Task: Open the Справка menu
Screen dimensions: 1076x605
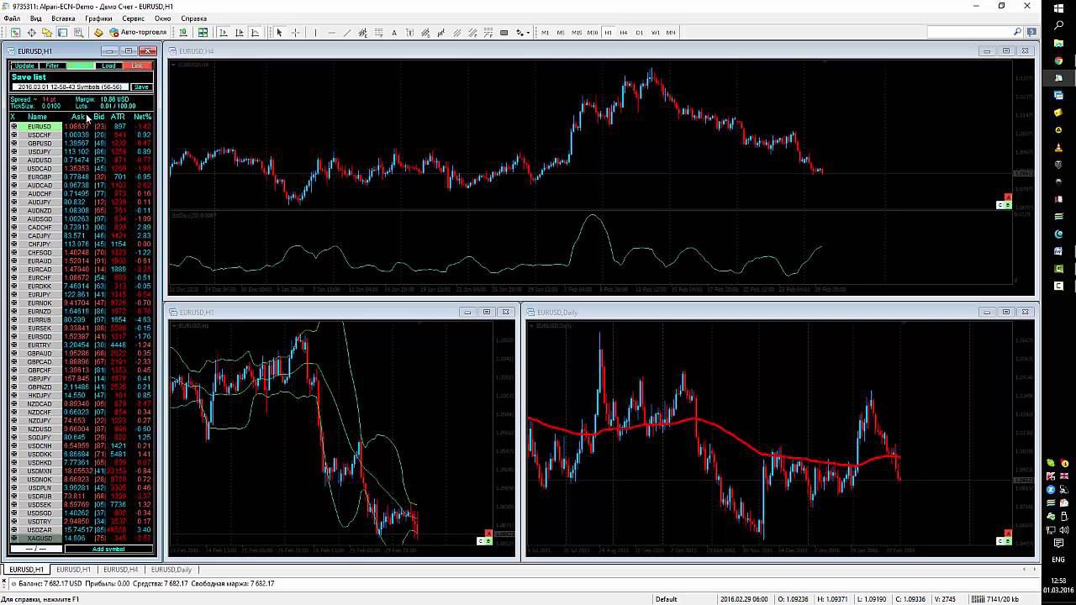Action: coord(193,18)
